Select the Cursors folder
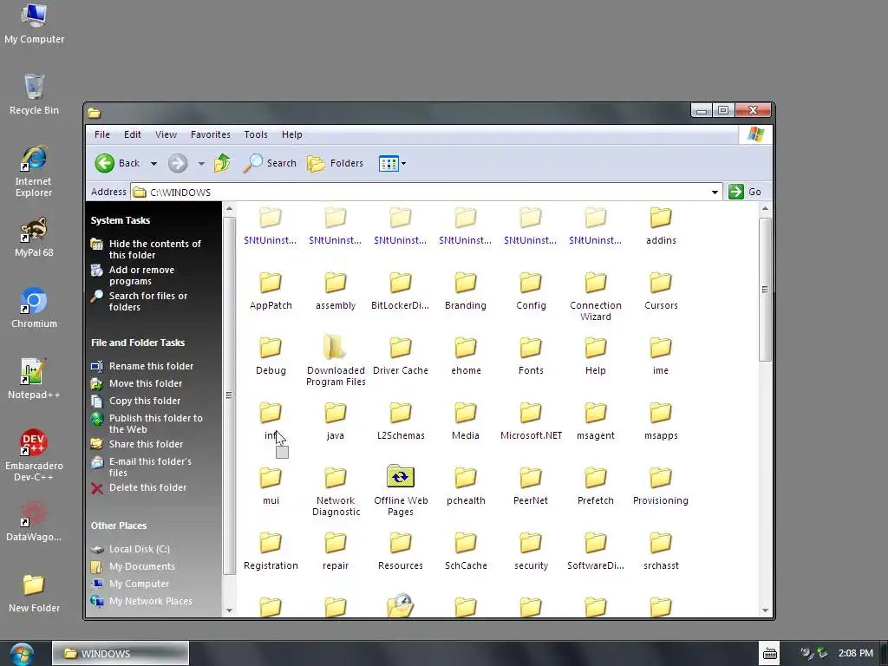 point(661,291)
